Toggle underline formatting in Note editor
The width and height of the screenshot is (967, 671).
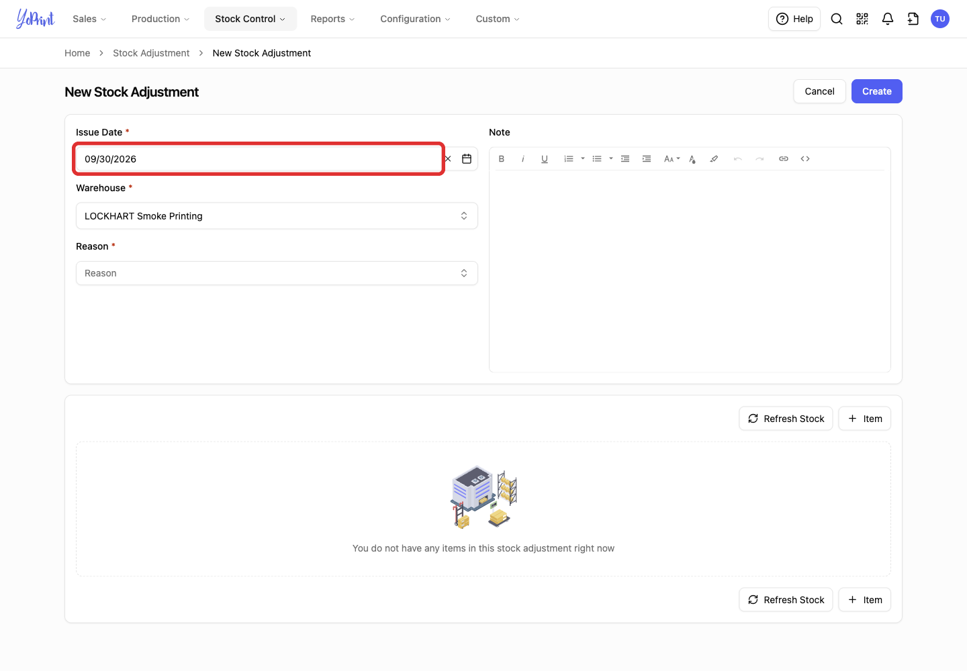pos(545,159)
